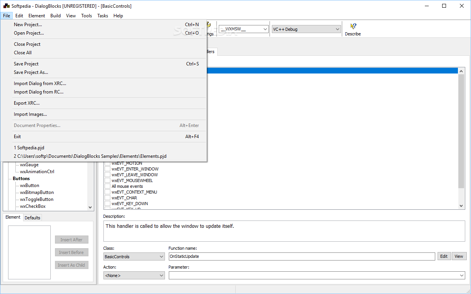Open the Edit menu

pos(19,16)
